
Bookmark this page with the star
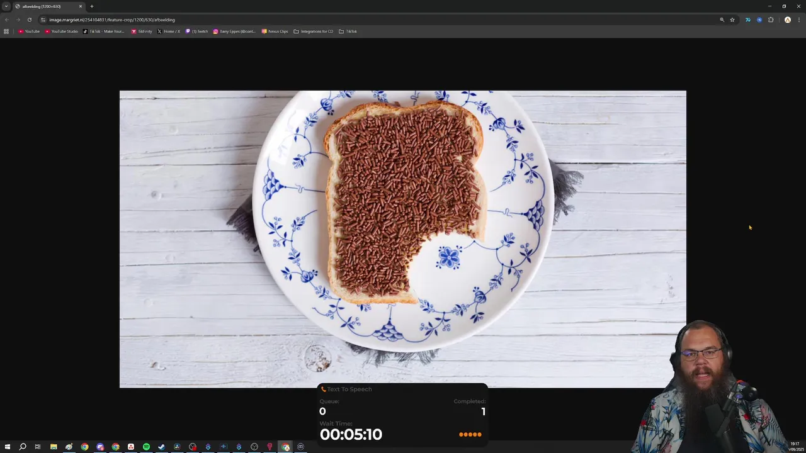tap(732, 20)
